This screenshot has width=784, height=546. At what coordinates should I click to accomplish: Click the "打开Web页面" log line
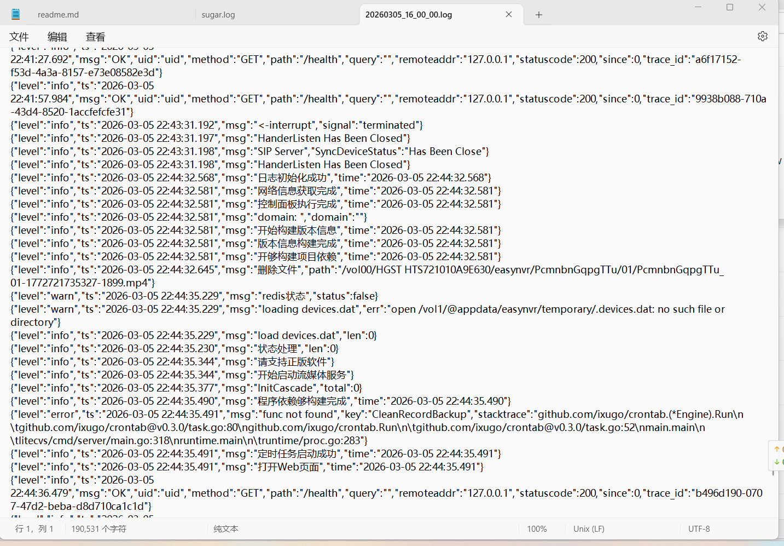tap(247, 467)
